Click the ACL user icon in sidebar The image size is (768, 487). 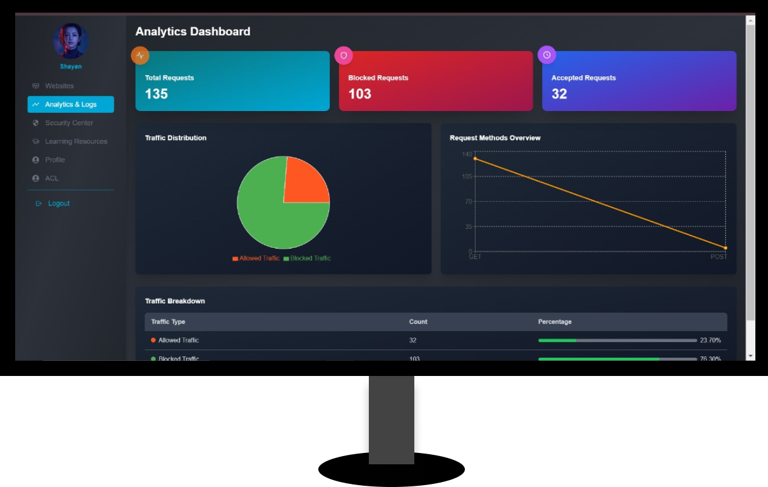click(35, 179)
